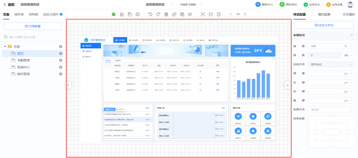Screen dimensions: 358x158
Task: Tick the checkbox in the X-23222 table row
Action: pos(107,78)
